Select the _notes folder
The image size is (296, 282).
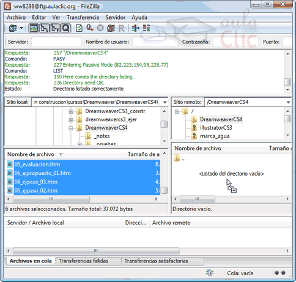tap(102, 136)
